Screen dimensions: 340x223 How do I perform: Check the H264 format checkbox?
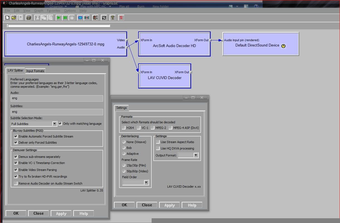tap(124, 128)
